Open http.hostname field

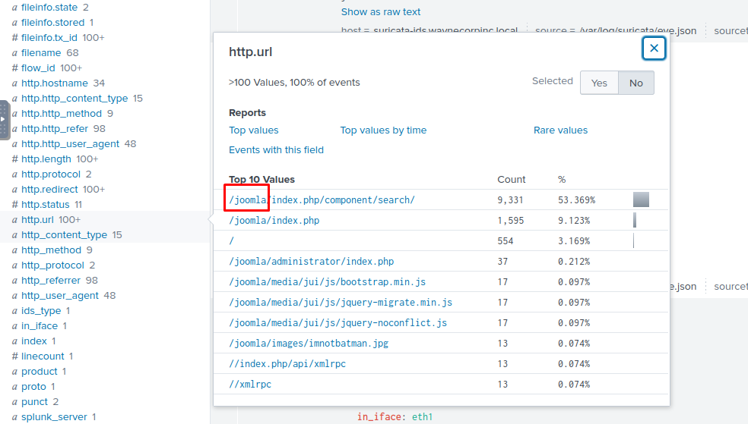(55, 83)
